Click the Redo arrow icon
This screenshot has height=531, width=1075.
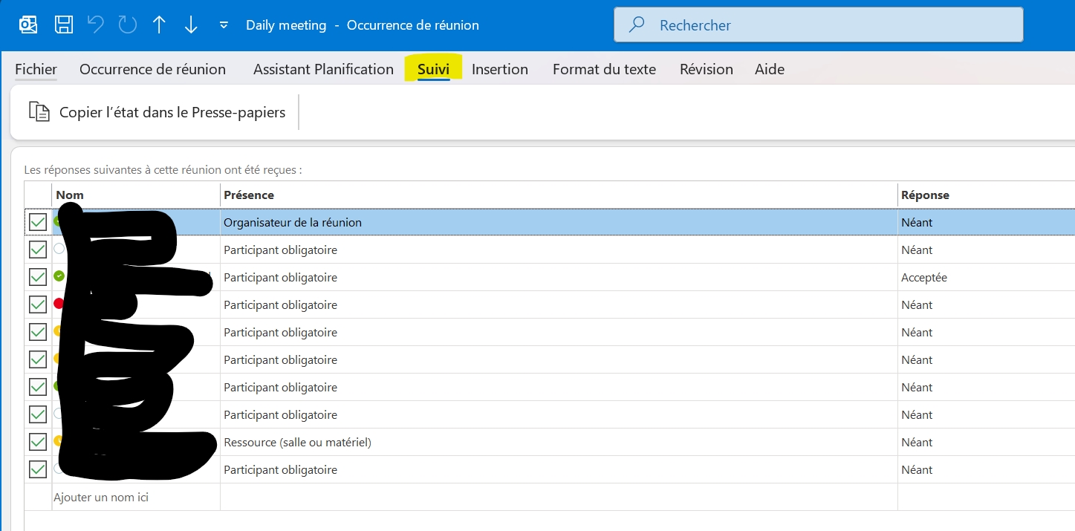click(x=128, y=25)
